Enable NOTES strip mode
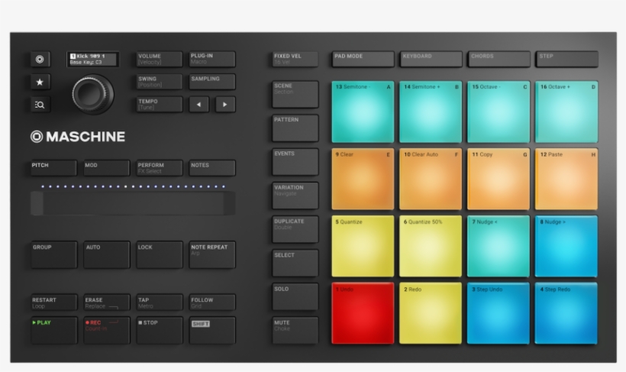 pyautogui.click(x=212, y=168)
